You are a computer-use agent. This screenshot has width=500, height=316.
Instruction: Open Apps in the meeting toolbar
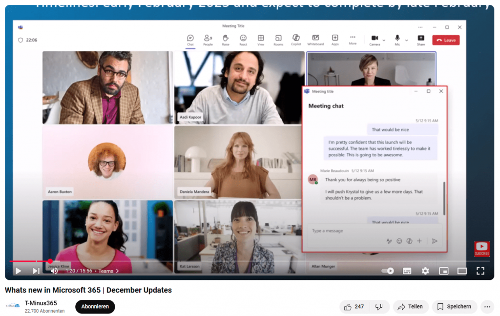(335, 40)
